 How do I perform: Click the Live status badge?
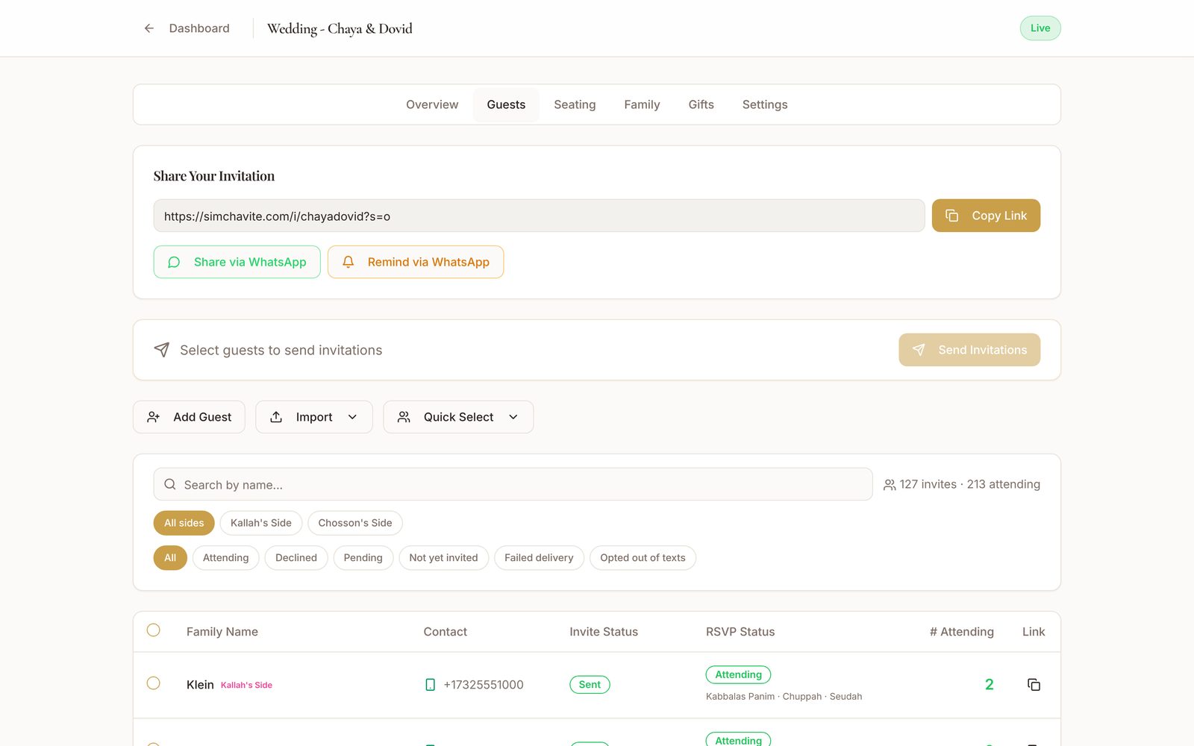coord(1040,28)
